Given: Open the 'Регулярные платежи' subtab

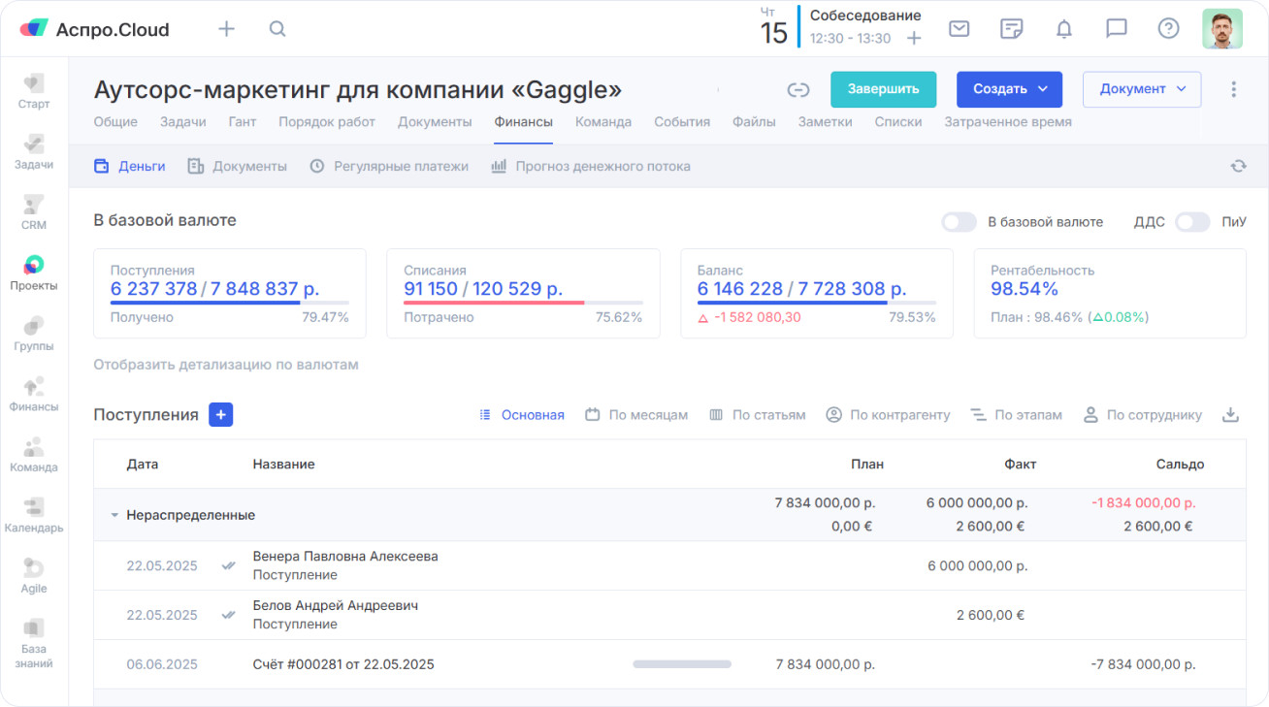Looking at the screenshot, I should pyautogui.click(x=389, y=167).
